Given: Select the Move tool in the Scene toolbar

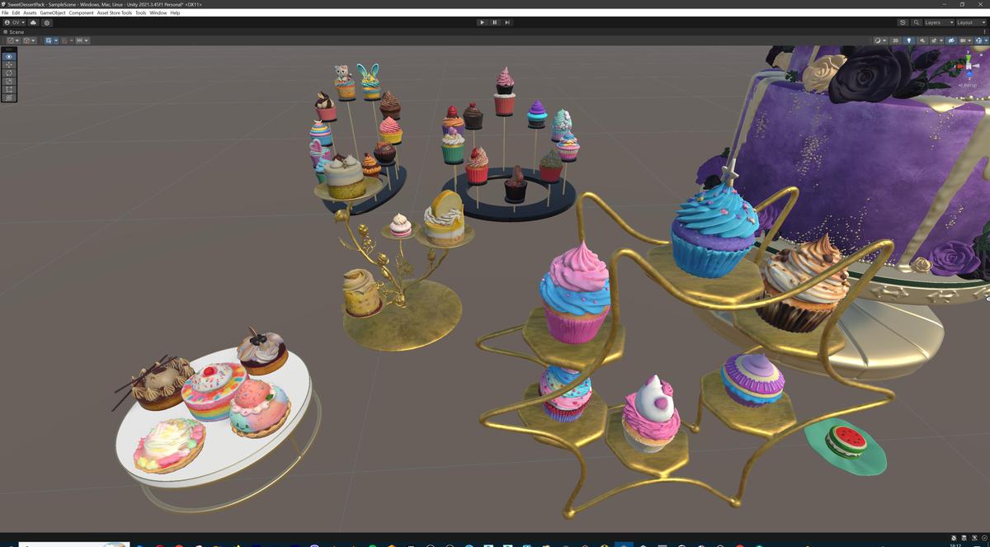Looking at the screenshot, I should [x=7, y=64].
